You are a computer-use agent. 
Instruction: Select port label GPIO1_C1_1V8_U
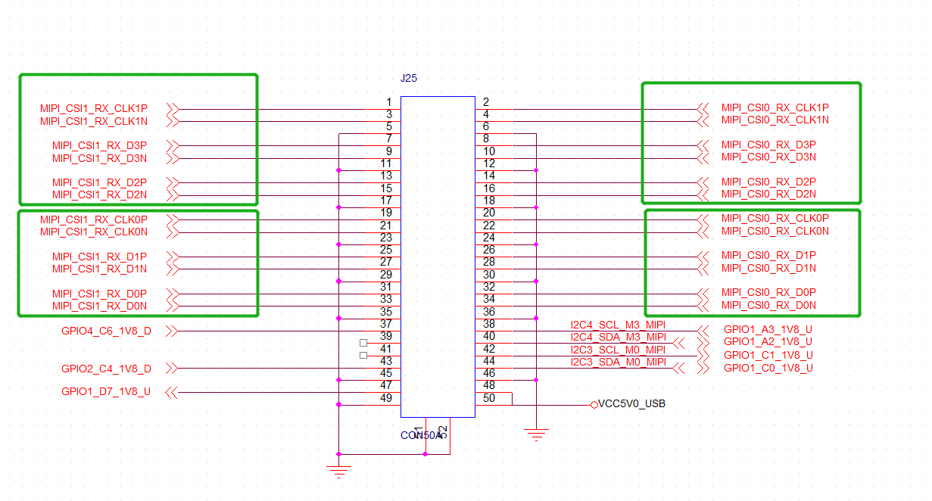(x=768, y=355)
